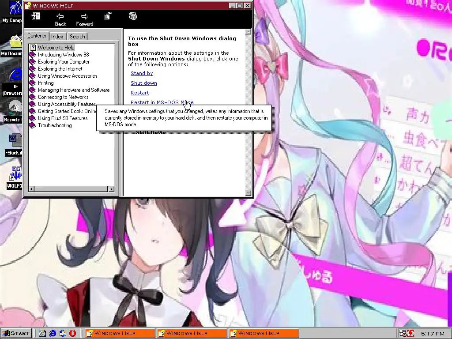Follow the Restart link

point(140,93)
